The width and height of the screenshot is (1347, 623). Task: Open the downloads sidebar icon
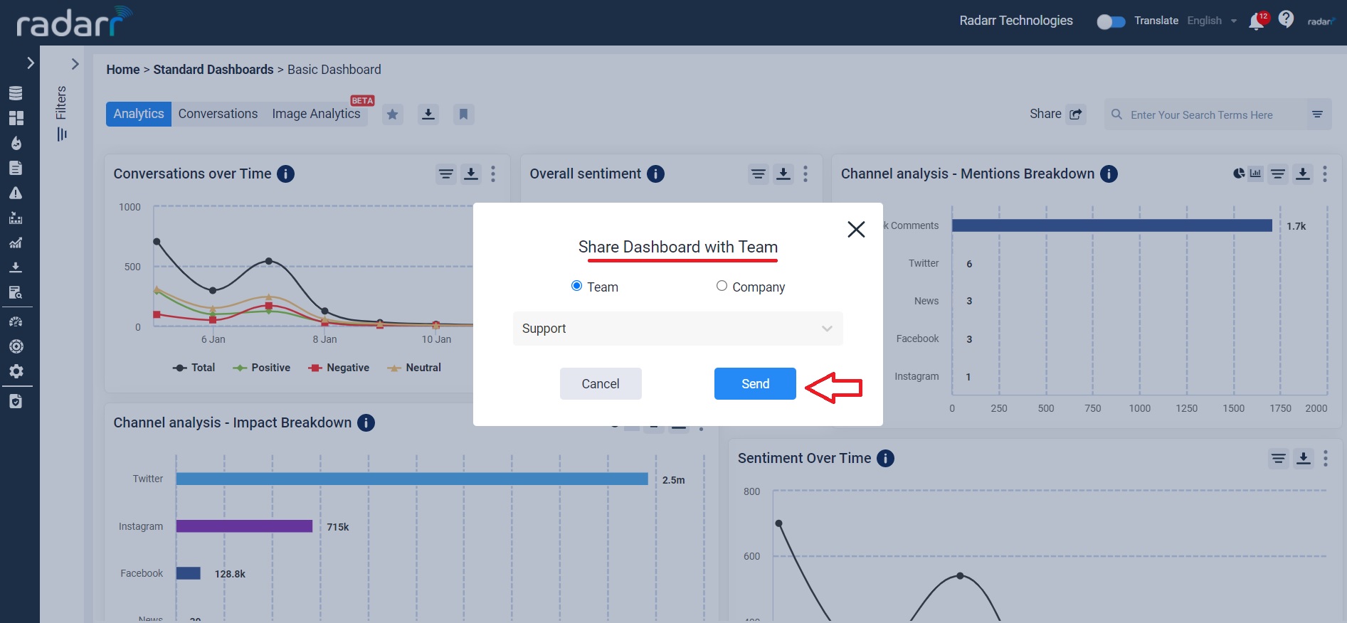[16, 267]
